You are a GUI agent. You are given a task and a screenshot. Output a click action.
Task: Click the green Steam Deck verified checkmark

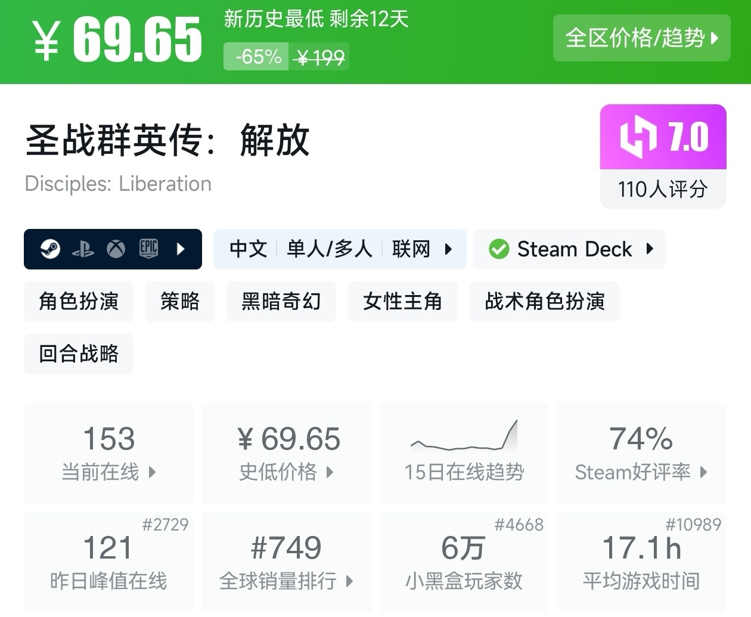coord(499,249)
